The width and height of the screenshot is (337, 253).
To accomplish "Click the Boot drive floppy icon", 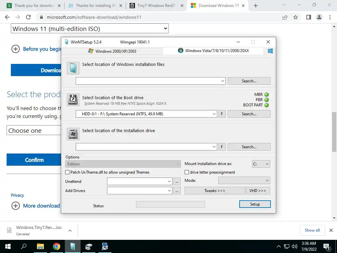I will [x=73, y=99].
